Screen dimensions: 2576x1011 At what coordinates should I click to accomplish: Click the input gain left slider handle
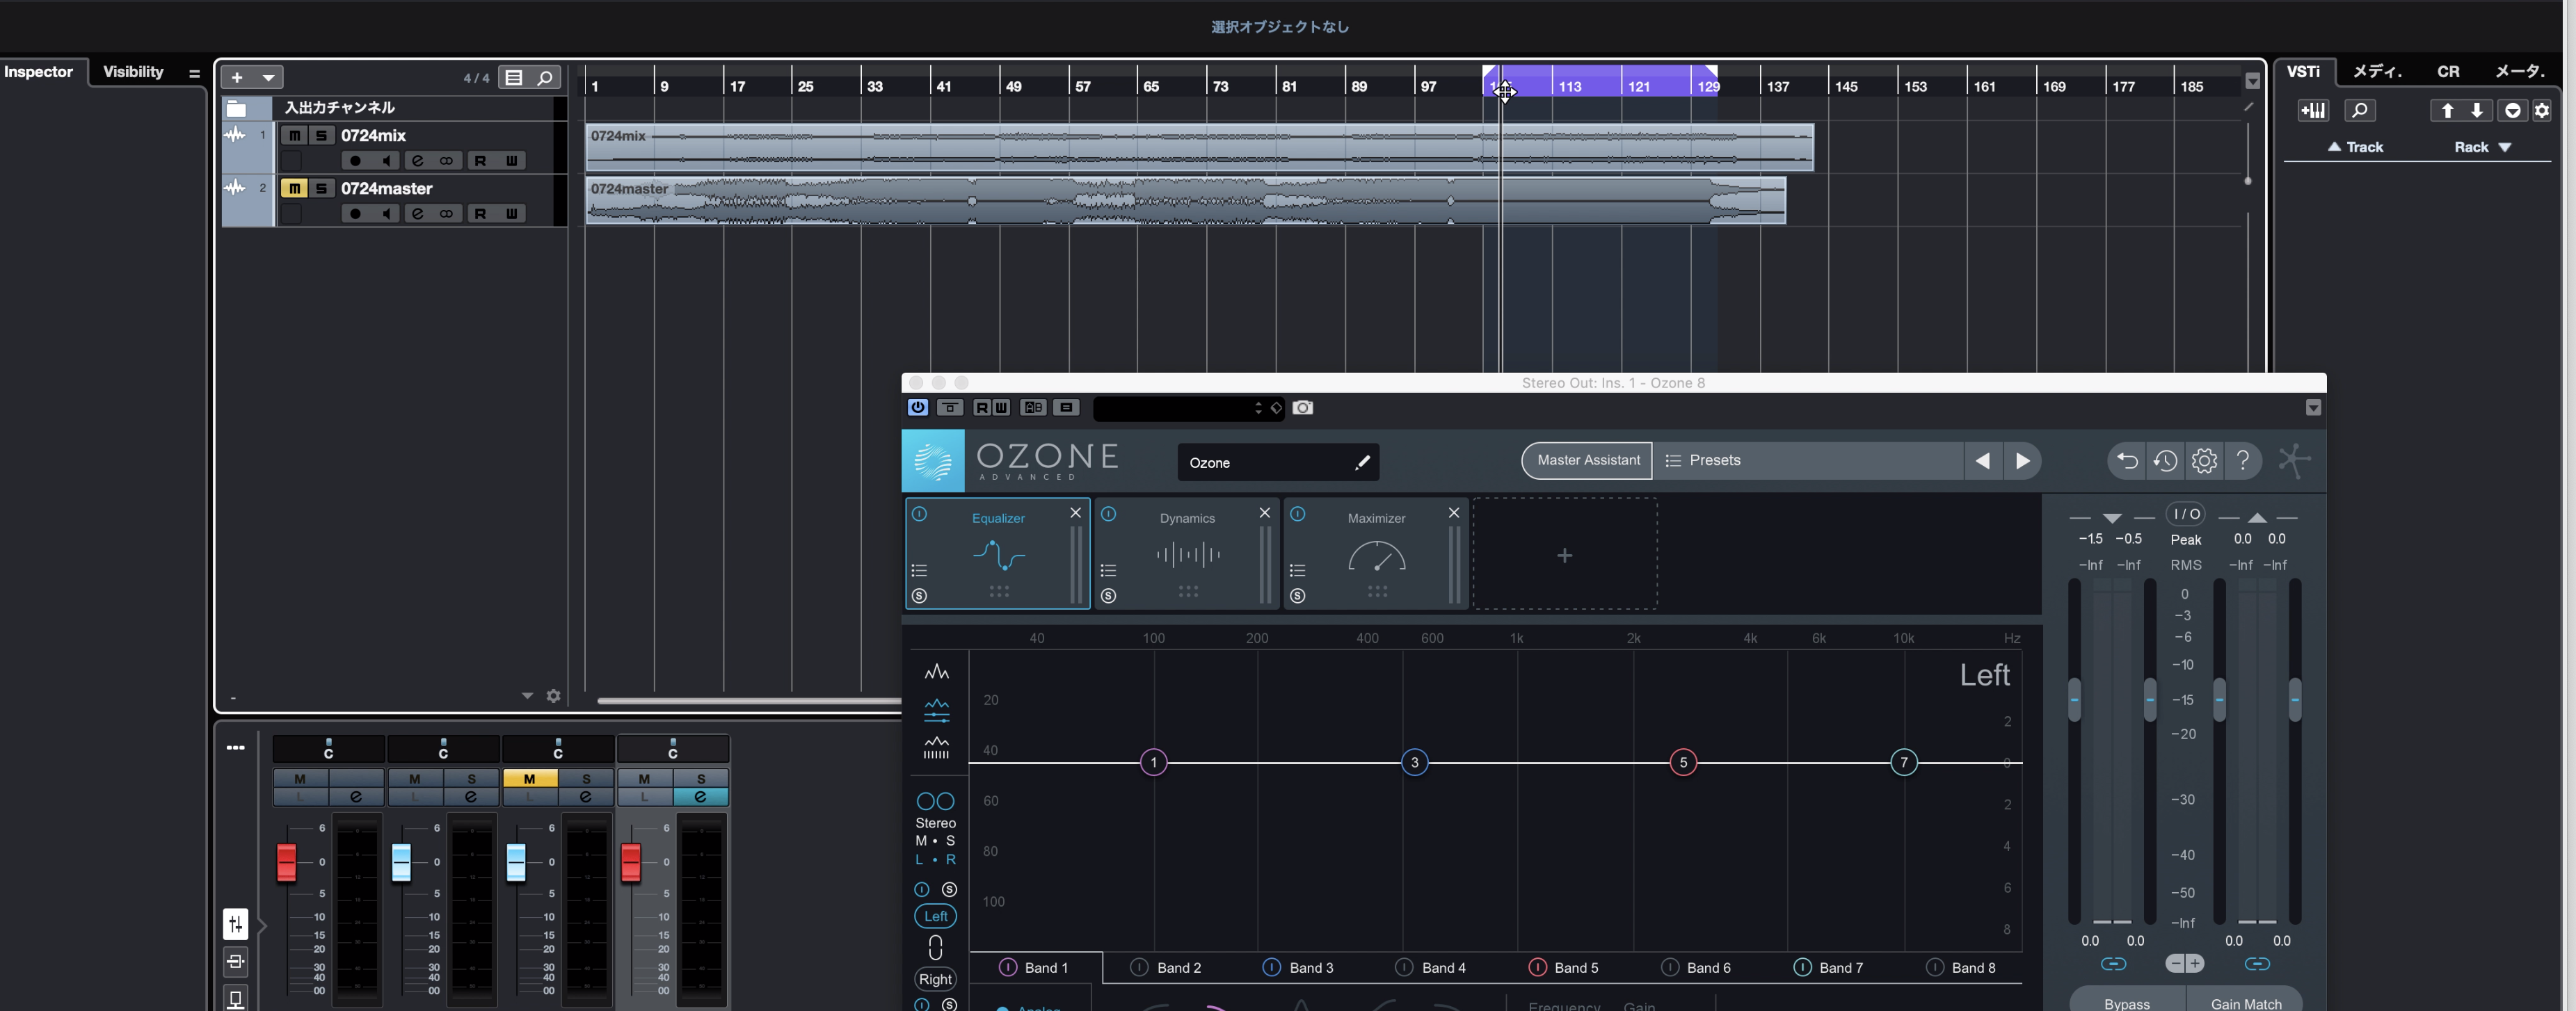(2074, 699)
